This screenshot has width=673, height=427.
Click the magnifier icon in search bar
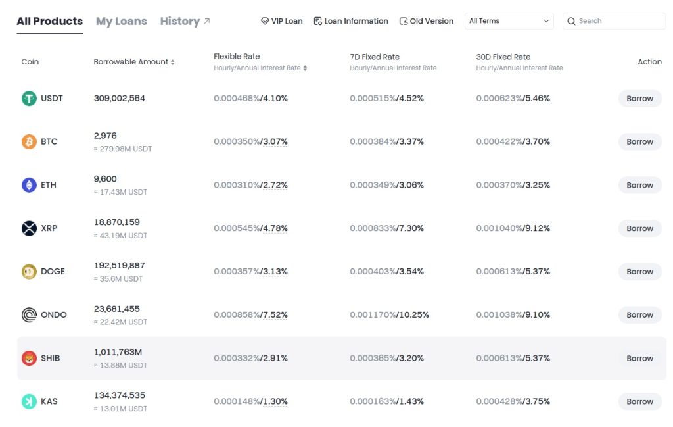tap(572, 20)
